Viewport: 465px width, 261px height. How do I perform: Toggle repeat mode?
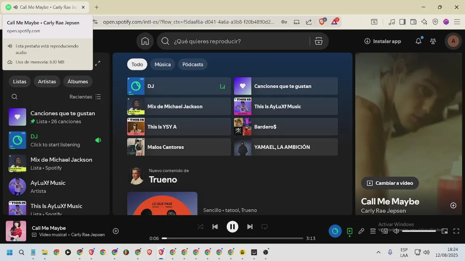point(264,227)
